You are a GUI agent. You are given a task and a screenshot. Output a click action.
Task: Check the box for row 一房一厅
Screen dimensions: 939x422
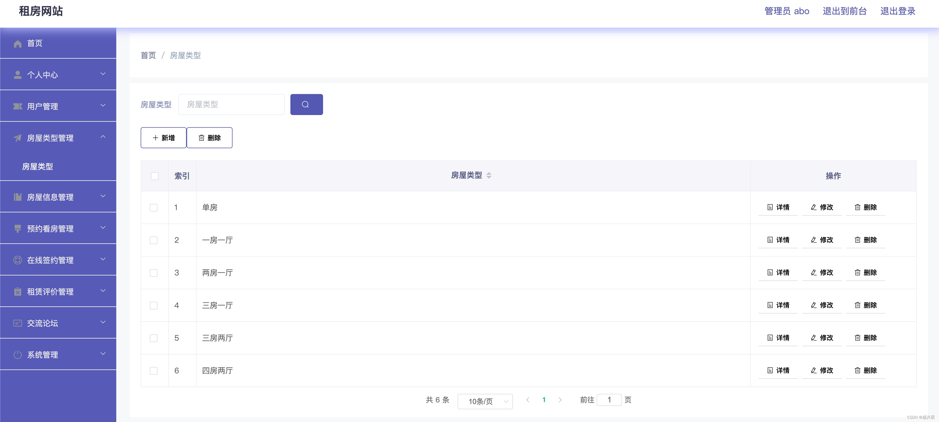153,240
